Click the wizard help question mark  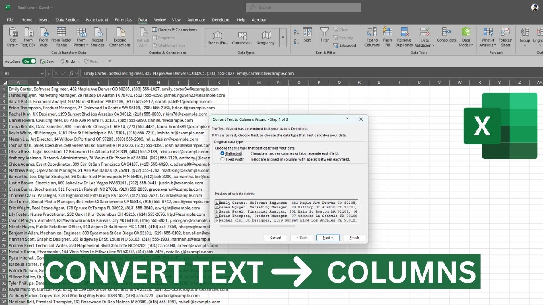pyautogui.click(x=347, y=119)
